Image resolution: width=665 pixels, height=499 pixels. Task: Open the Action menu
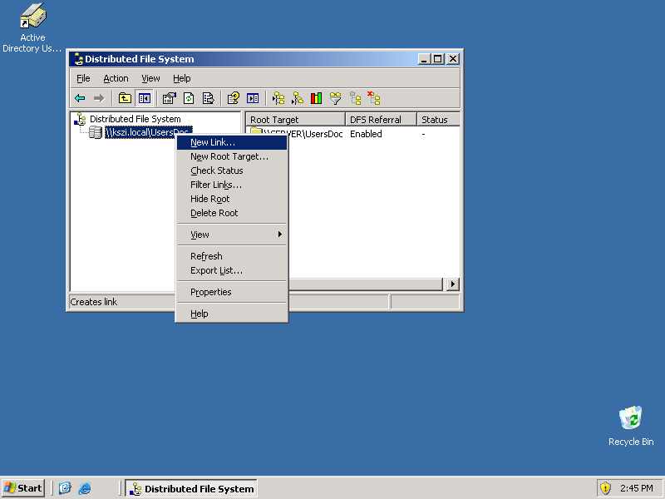pos(116,78)
